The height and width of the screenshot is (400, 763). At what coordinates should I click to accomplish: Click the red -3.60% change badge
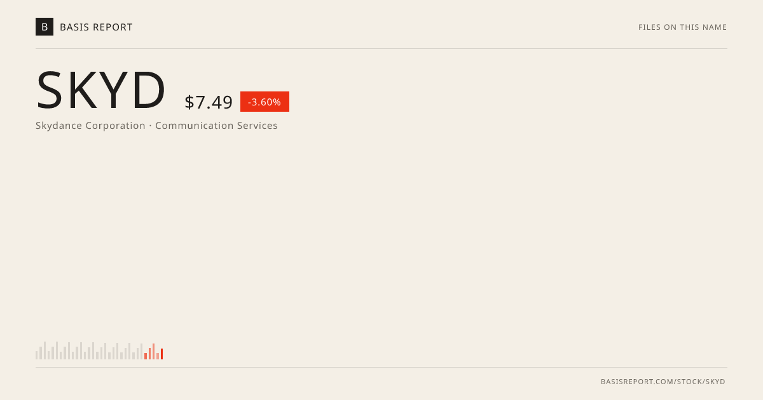pyautogui.click(x=265, y=102)
